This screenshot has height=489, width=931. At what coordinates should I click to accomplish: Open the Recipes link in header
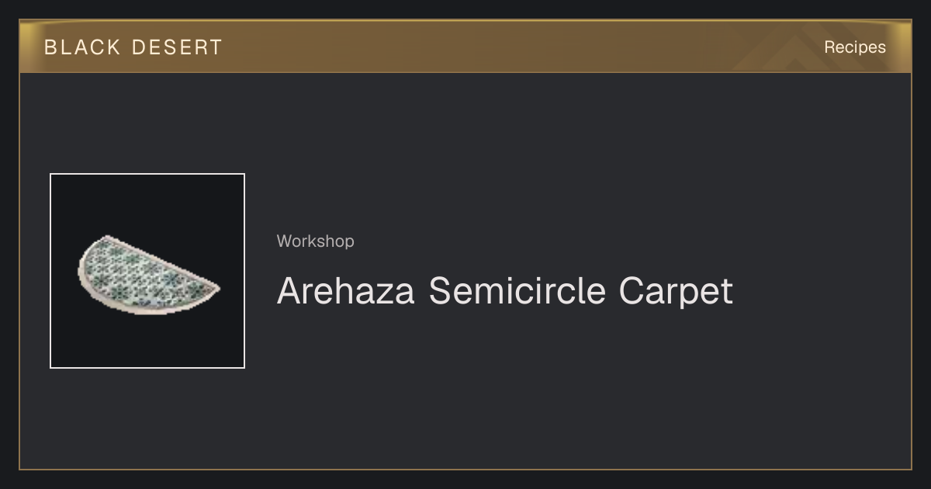pos(855,47)
